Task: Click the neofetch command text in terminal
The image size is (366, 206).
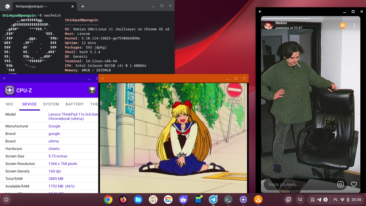Action: (53, 15)
